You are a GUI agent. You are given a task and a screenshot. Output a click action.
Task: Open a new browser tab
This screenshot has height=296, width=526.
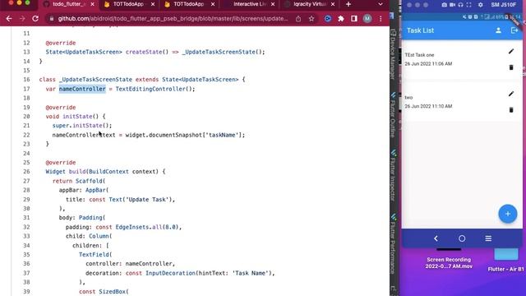pos(348,4)
